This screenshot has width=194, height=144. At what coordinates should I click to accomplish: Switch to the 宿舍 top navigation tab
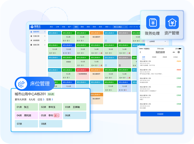click(76, 27)
